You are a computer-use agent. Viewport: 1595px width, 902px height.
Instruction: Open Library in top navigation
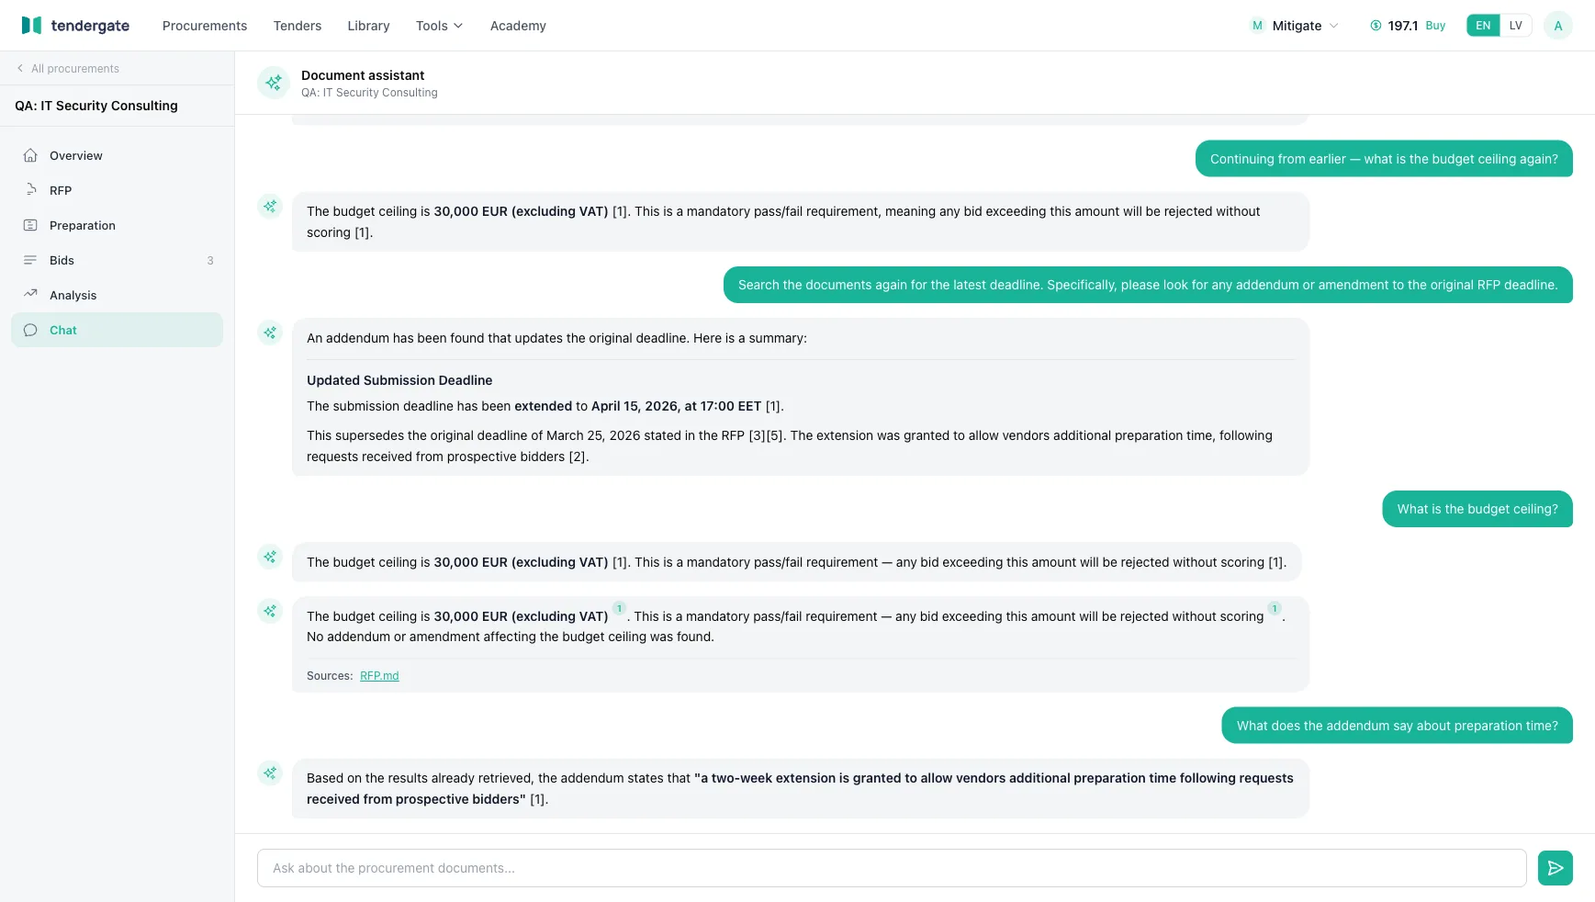(368, 26)
